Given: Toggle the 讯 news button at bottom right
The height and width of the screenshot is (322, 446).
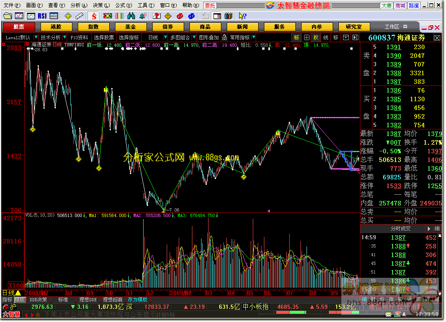Looking at the screenshot, I should pyautogui.click(x=409, y=299).
